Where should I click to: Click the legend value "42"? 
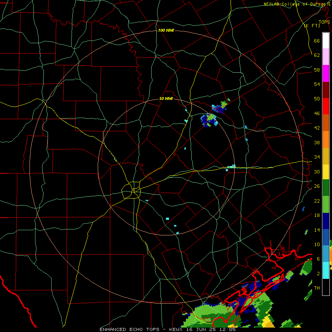(x=317, y=128)
